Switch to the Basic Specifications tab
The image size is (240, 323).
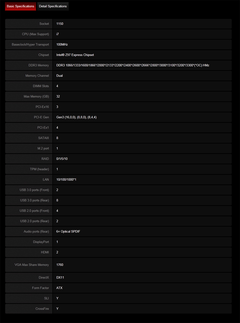tap(20, 6)
